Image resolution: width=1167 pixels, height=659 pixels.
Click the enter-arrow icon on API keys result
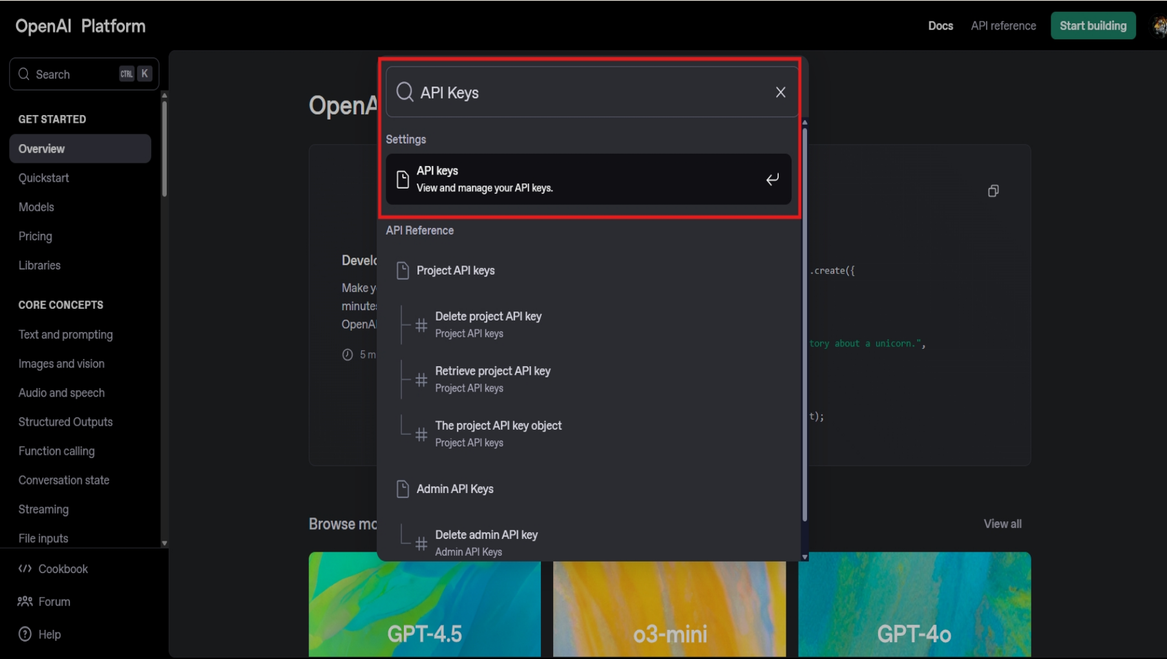click(772, 179)
